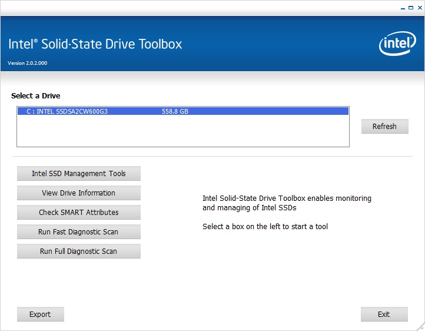This screenshot has height=331, width=425.
Task: Start Run Fast Diagnostic Scan
Action: [x=79, y=232]
